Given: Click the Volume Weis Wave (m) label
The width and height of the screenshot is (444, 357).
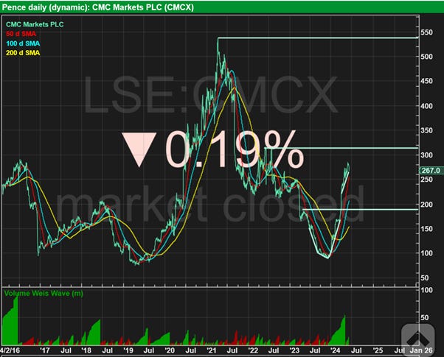Looking at the screenshot, I should 44,293.
